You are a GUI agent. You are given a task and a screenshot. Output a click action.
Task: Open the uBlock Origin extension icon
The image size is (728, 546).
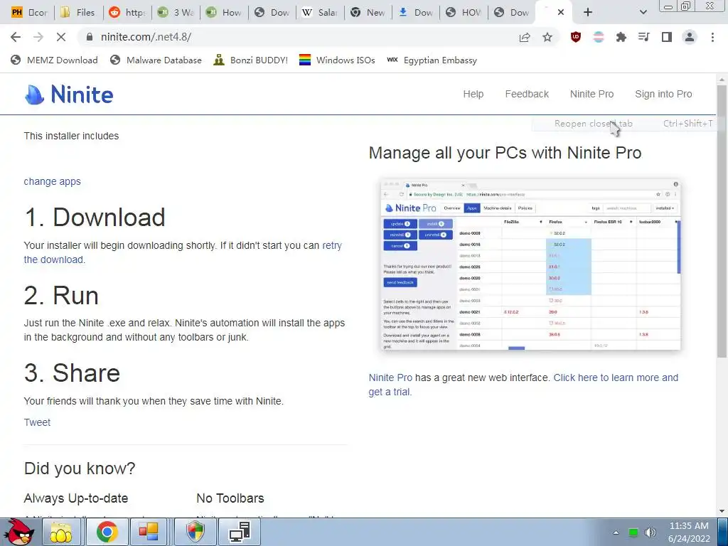[x=576, y=37]
